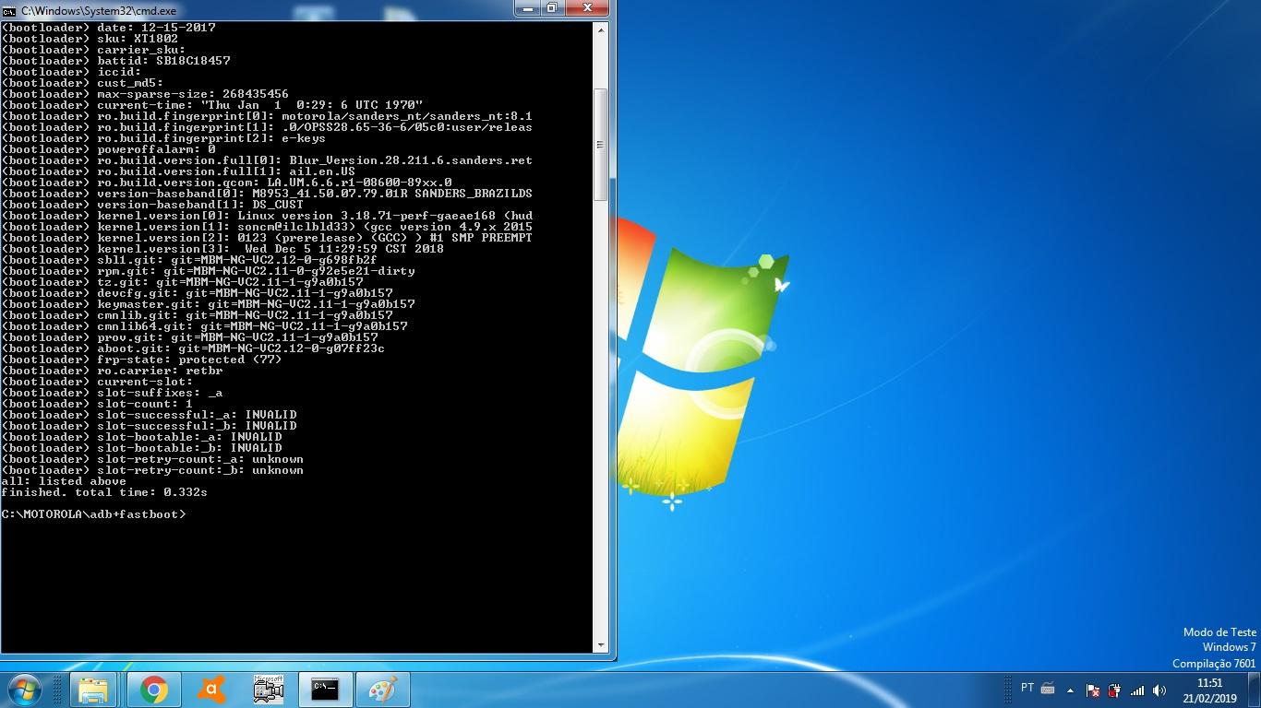Viewport: 1261px width, 708px height.
Task: Click the Show Desktop strip
Action: click(1255, 690)
